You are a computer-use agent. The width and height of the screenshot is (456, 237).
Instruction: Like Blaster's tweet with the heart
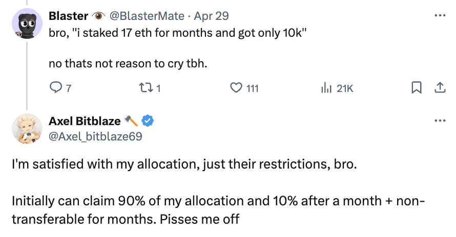236,88
